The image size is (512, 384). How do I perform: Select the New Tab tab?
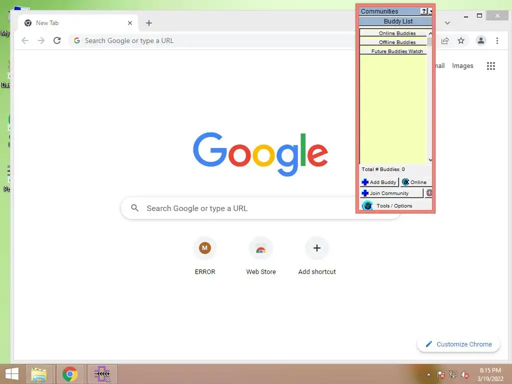(77, 23)
